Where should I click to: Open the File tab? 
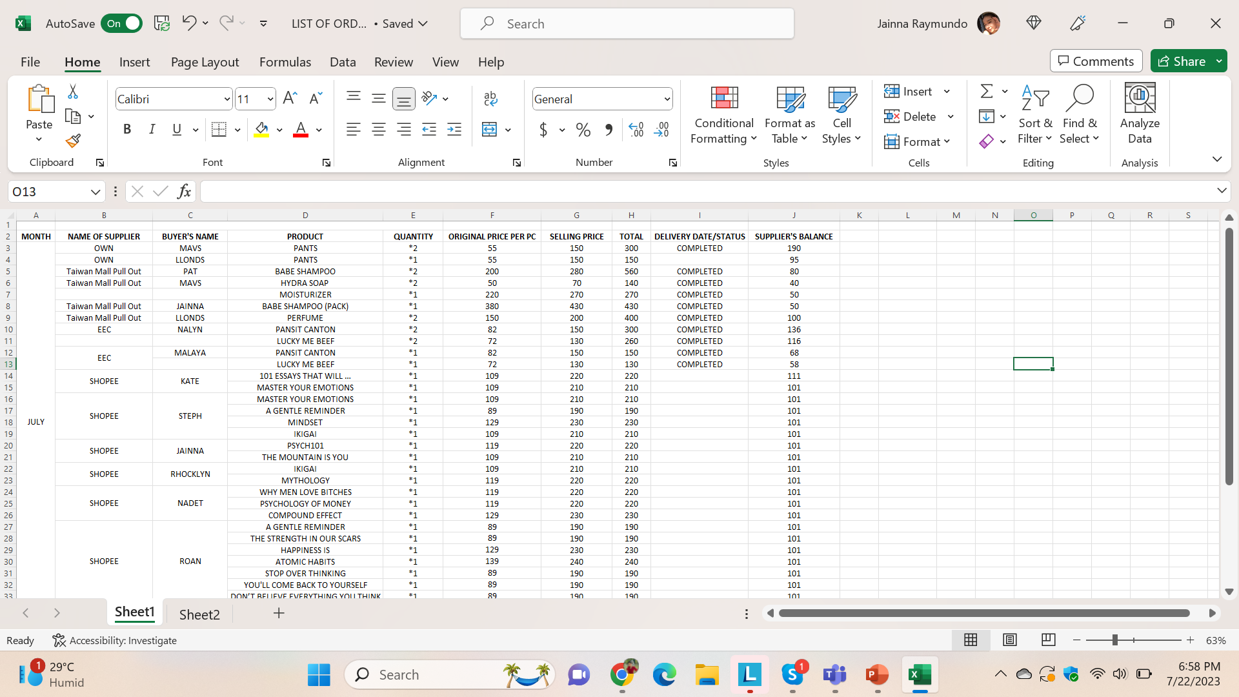click(x=30, y=62)
